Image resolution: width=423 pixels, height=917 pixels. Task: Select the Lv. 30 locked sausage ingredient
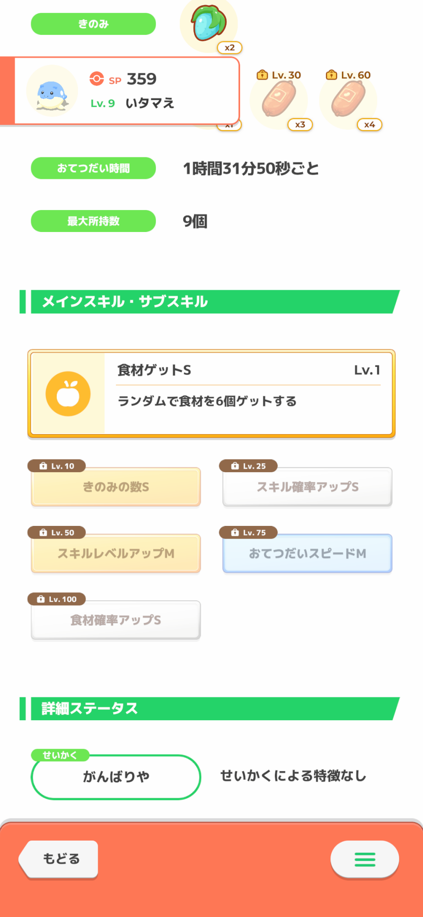click(x=278, y=100)
